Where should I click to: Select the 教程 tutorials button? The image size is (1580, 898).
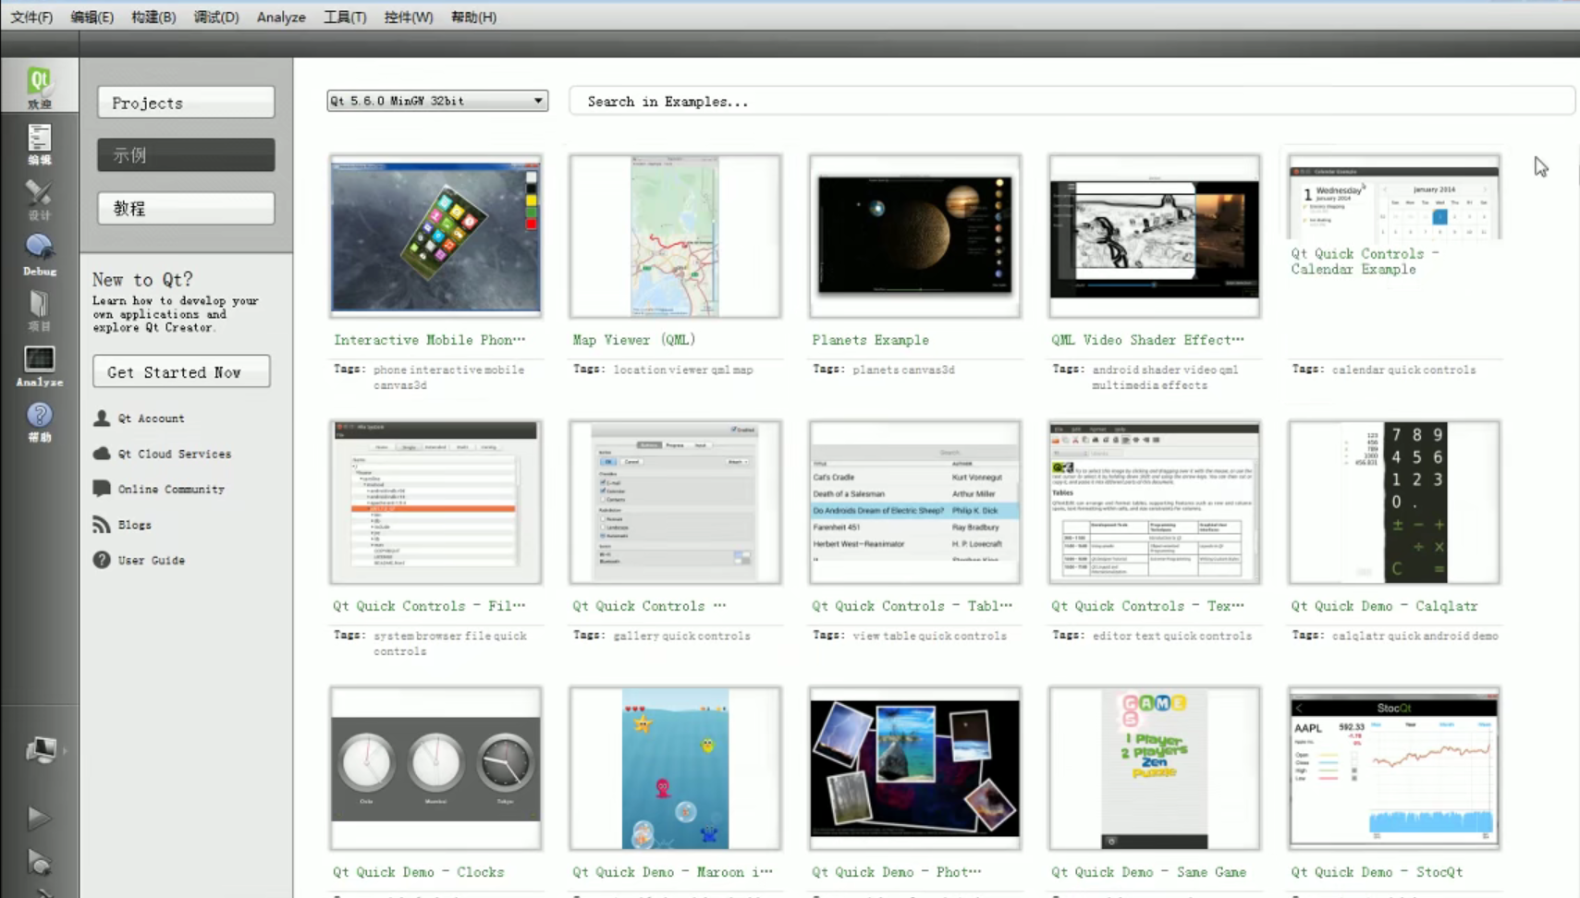click(186, 208)
